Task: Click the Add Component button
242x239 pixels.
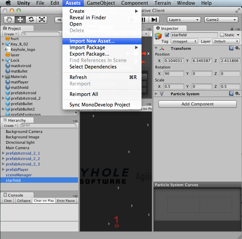Action: click(197, 104)
